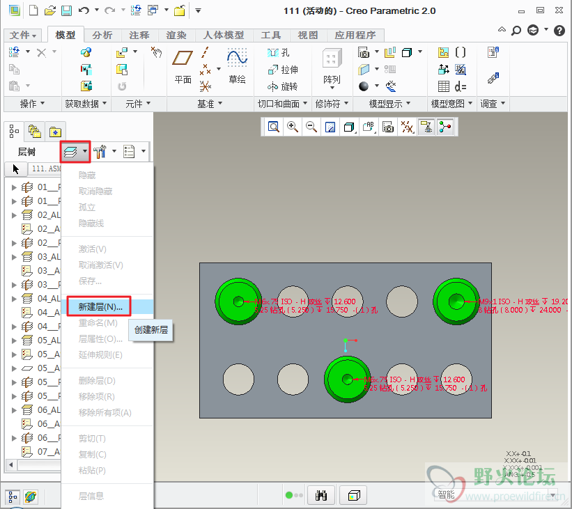The image size is (572, 509).
Task: Click the 应用程序 ribbon tab
Action: [x=355, y=35]
